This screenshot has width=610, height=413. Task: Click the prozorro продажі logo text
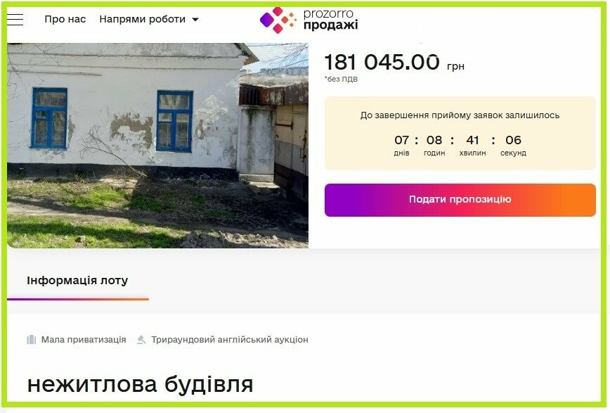(330, 20)
